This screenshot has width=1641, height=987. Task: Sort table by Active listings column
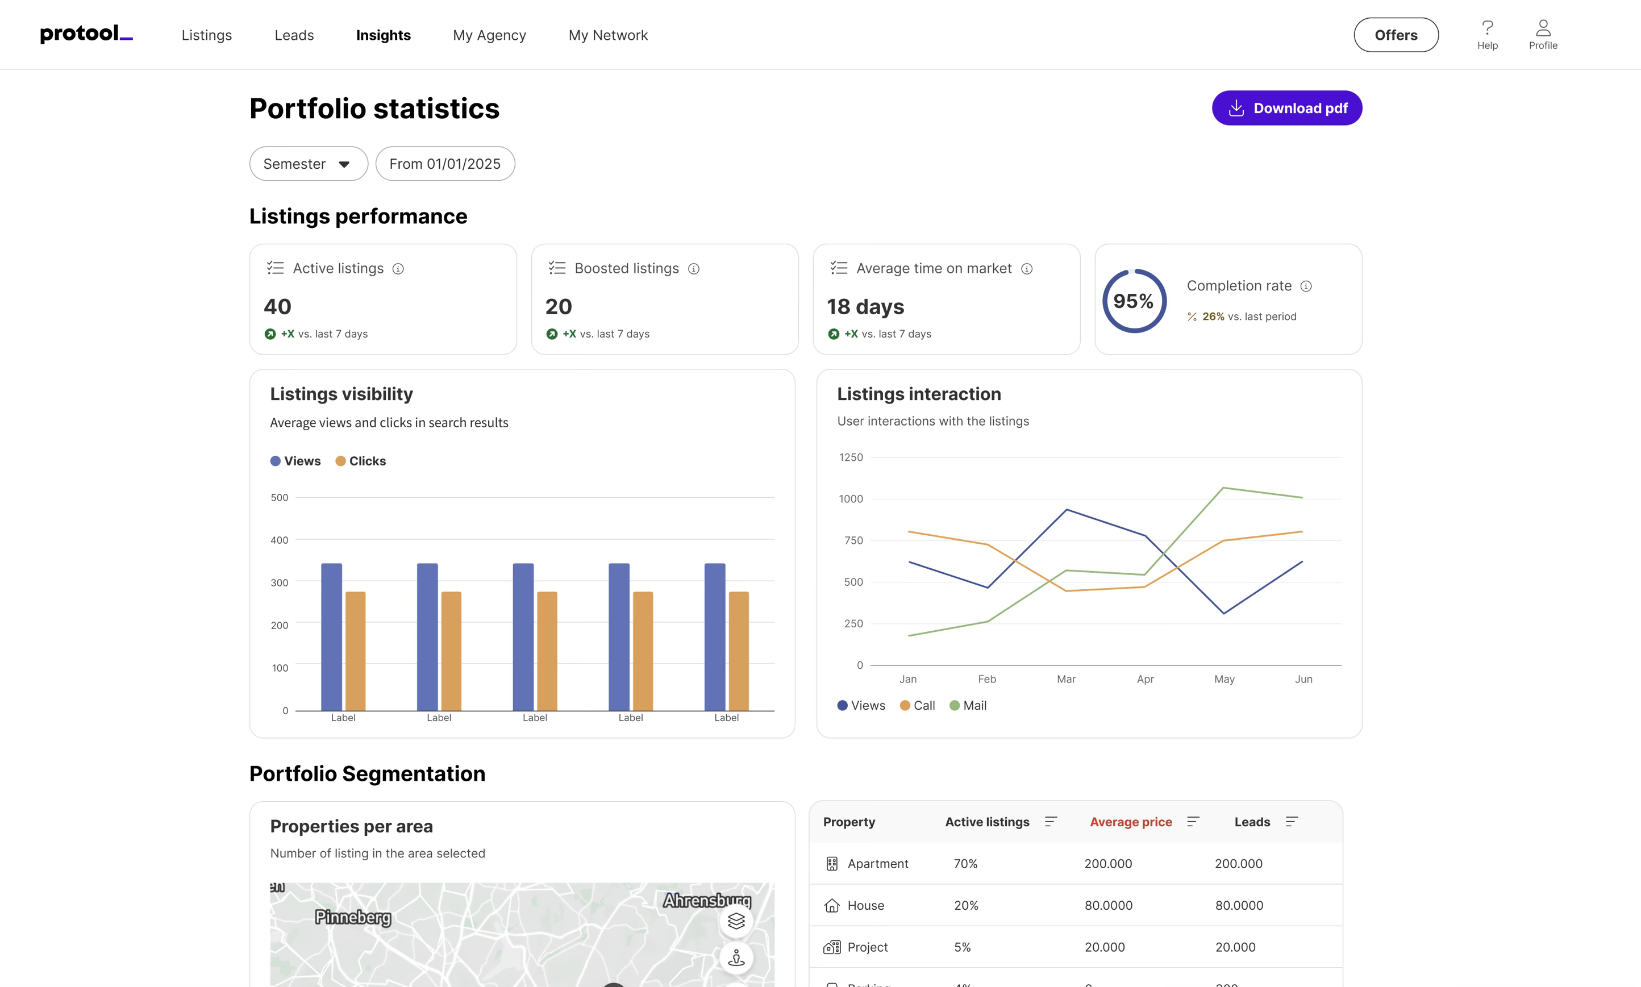pyautogui.click(x=1051, y=822)
